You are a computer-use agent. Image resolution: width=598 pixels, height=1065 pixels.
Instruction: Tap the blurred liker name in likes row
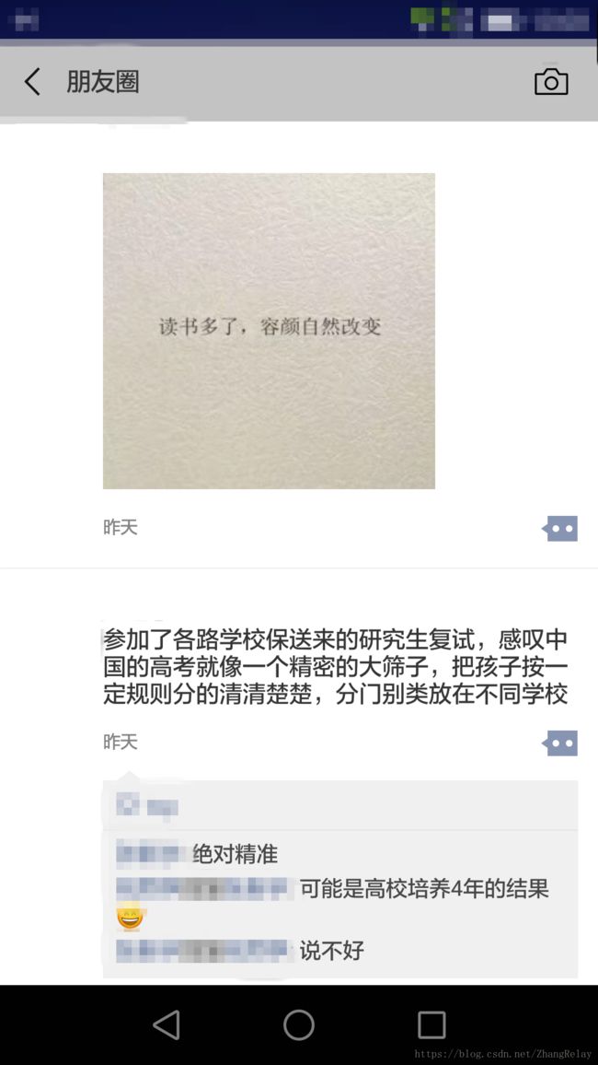click(163, 807)
